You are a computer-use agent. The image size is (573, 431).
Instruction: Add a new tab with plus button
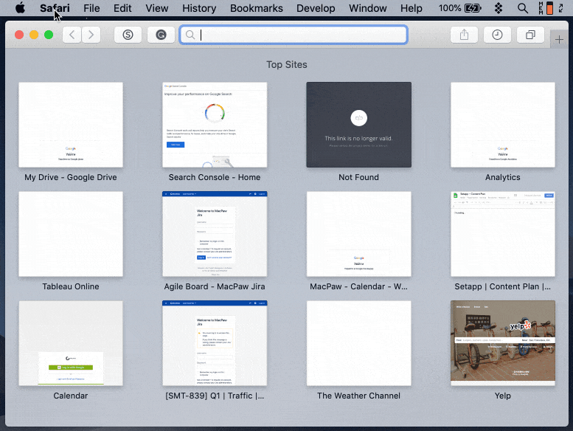[x=559, y=39]
